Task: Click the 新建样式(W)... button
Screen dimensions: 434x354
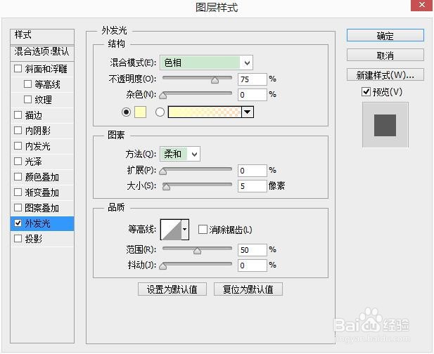Action: tap(385, 75)
